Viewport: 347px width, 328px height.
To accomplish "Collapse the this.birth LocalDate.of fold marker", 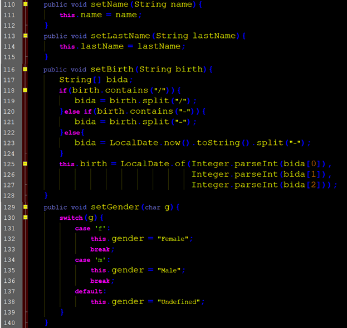I will click(x=25, y=163).
